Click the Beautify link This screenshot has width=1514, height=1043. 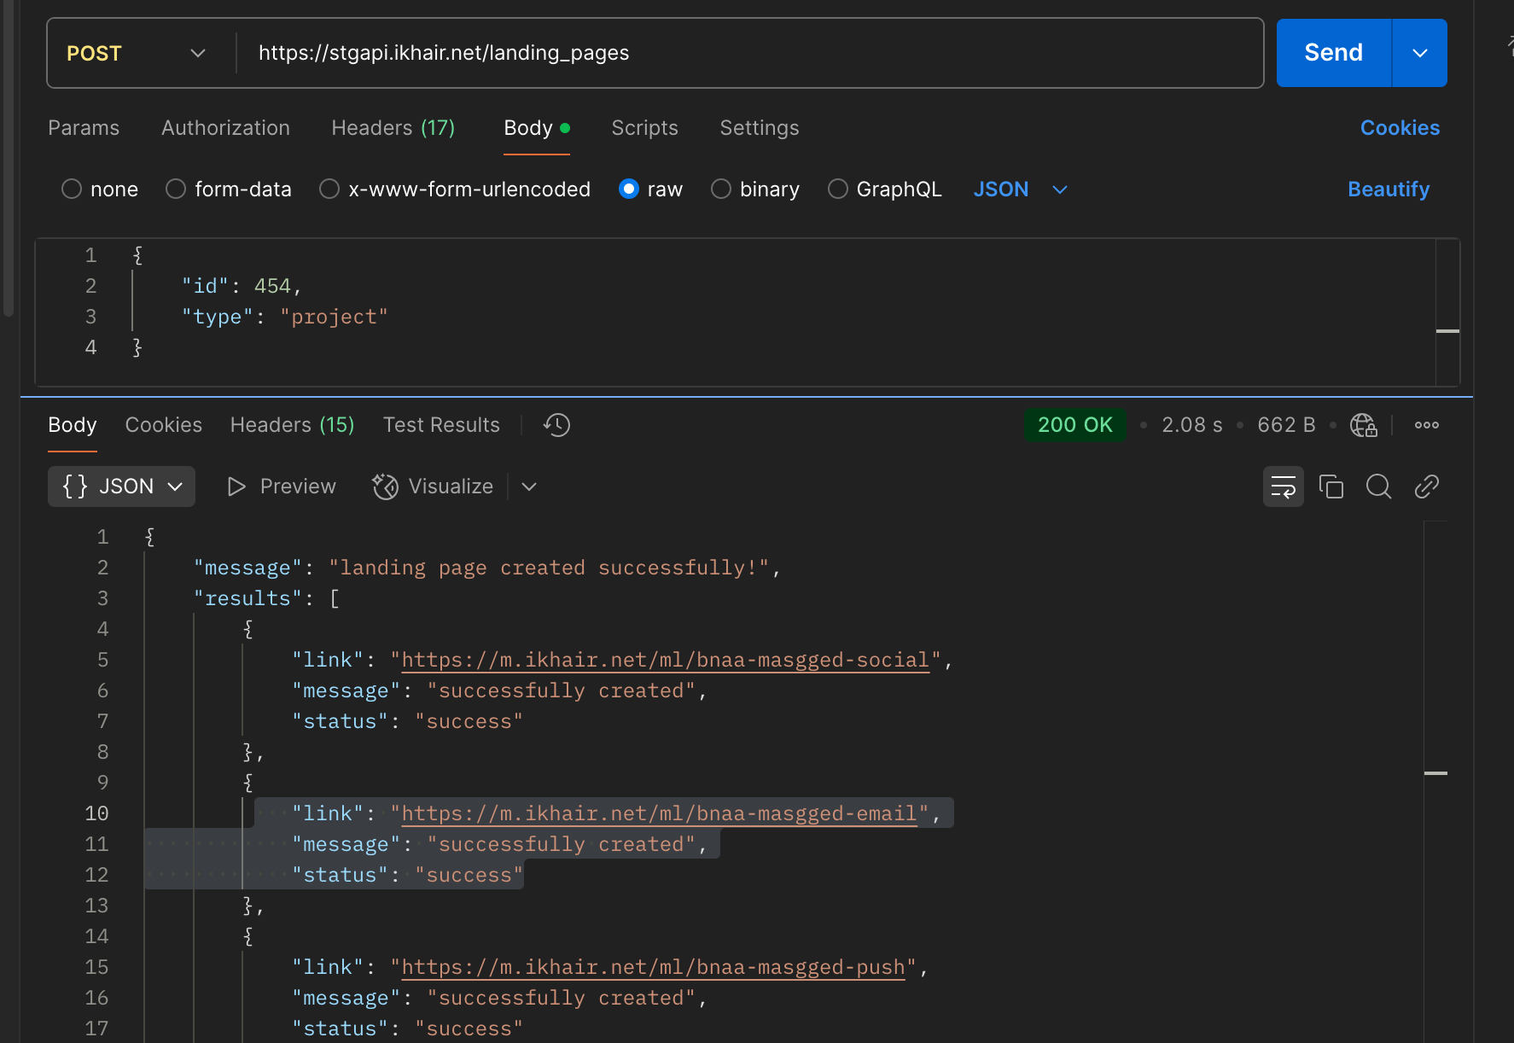[x=1389, y=189]
